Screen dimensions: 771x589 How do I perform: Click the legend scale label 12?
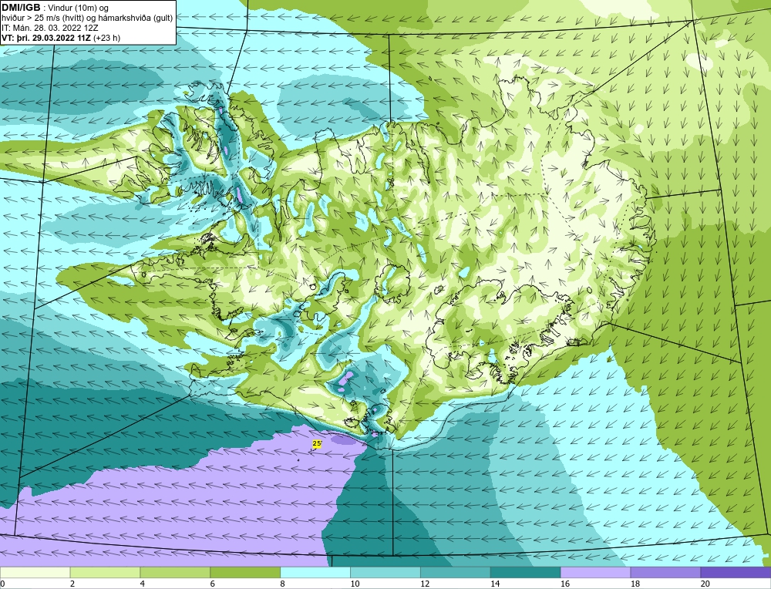click(424, 584)
